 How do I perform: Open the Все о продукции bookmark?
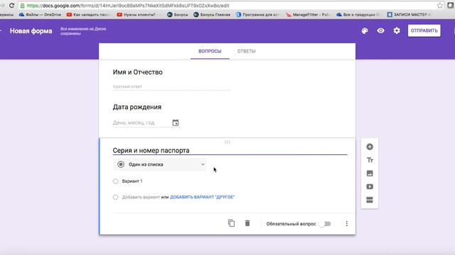pyautogui.click(x=358, y=14)
